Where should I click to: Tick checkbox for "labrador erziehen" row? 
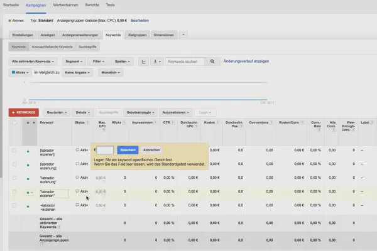click(14, 191)
